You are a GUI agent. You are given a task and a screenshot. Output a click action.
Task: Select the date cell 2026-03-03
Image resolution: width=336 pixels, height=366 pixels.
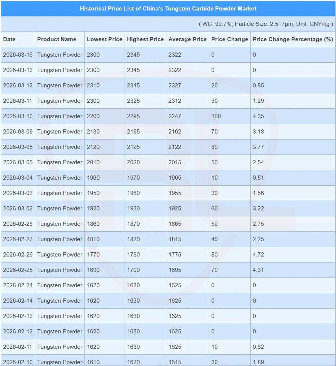coord(18,193)
